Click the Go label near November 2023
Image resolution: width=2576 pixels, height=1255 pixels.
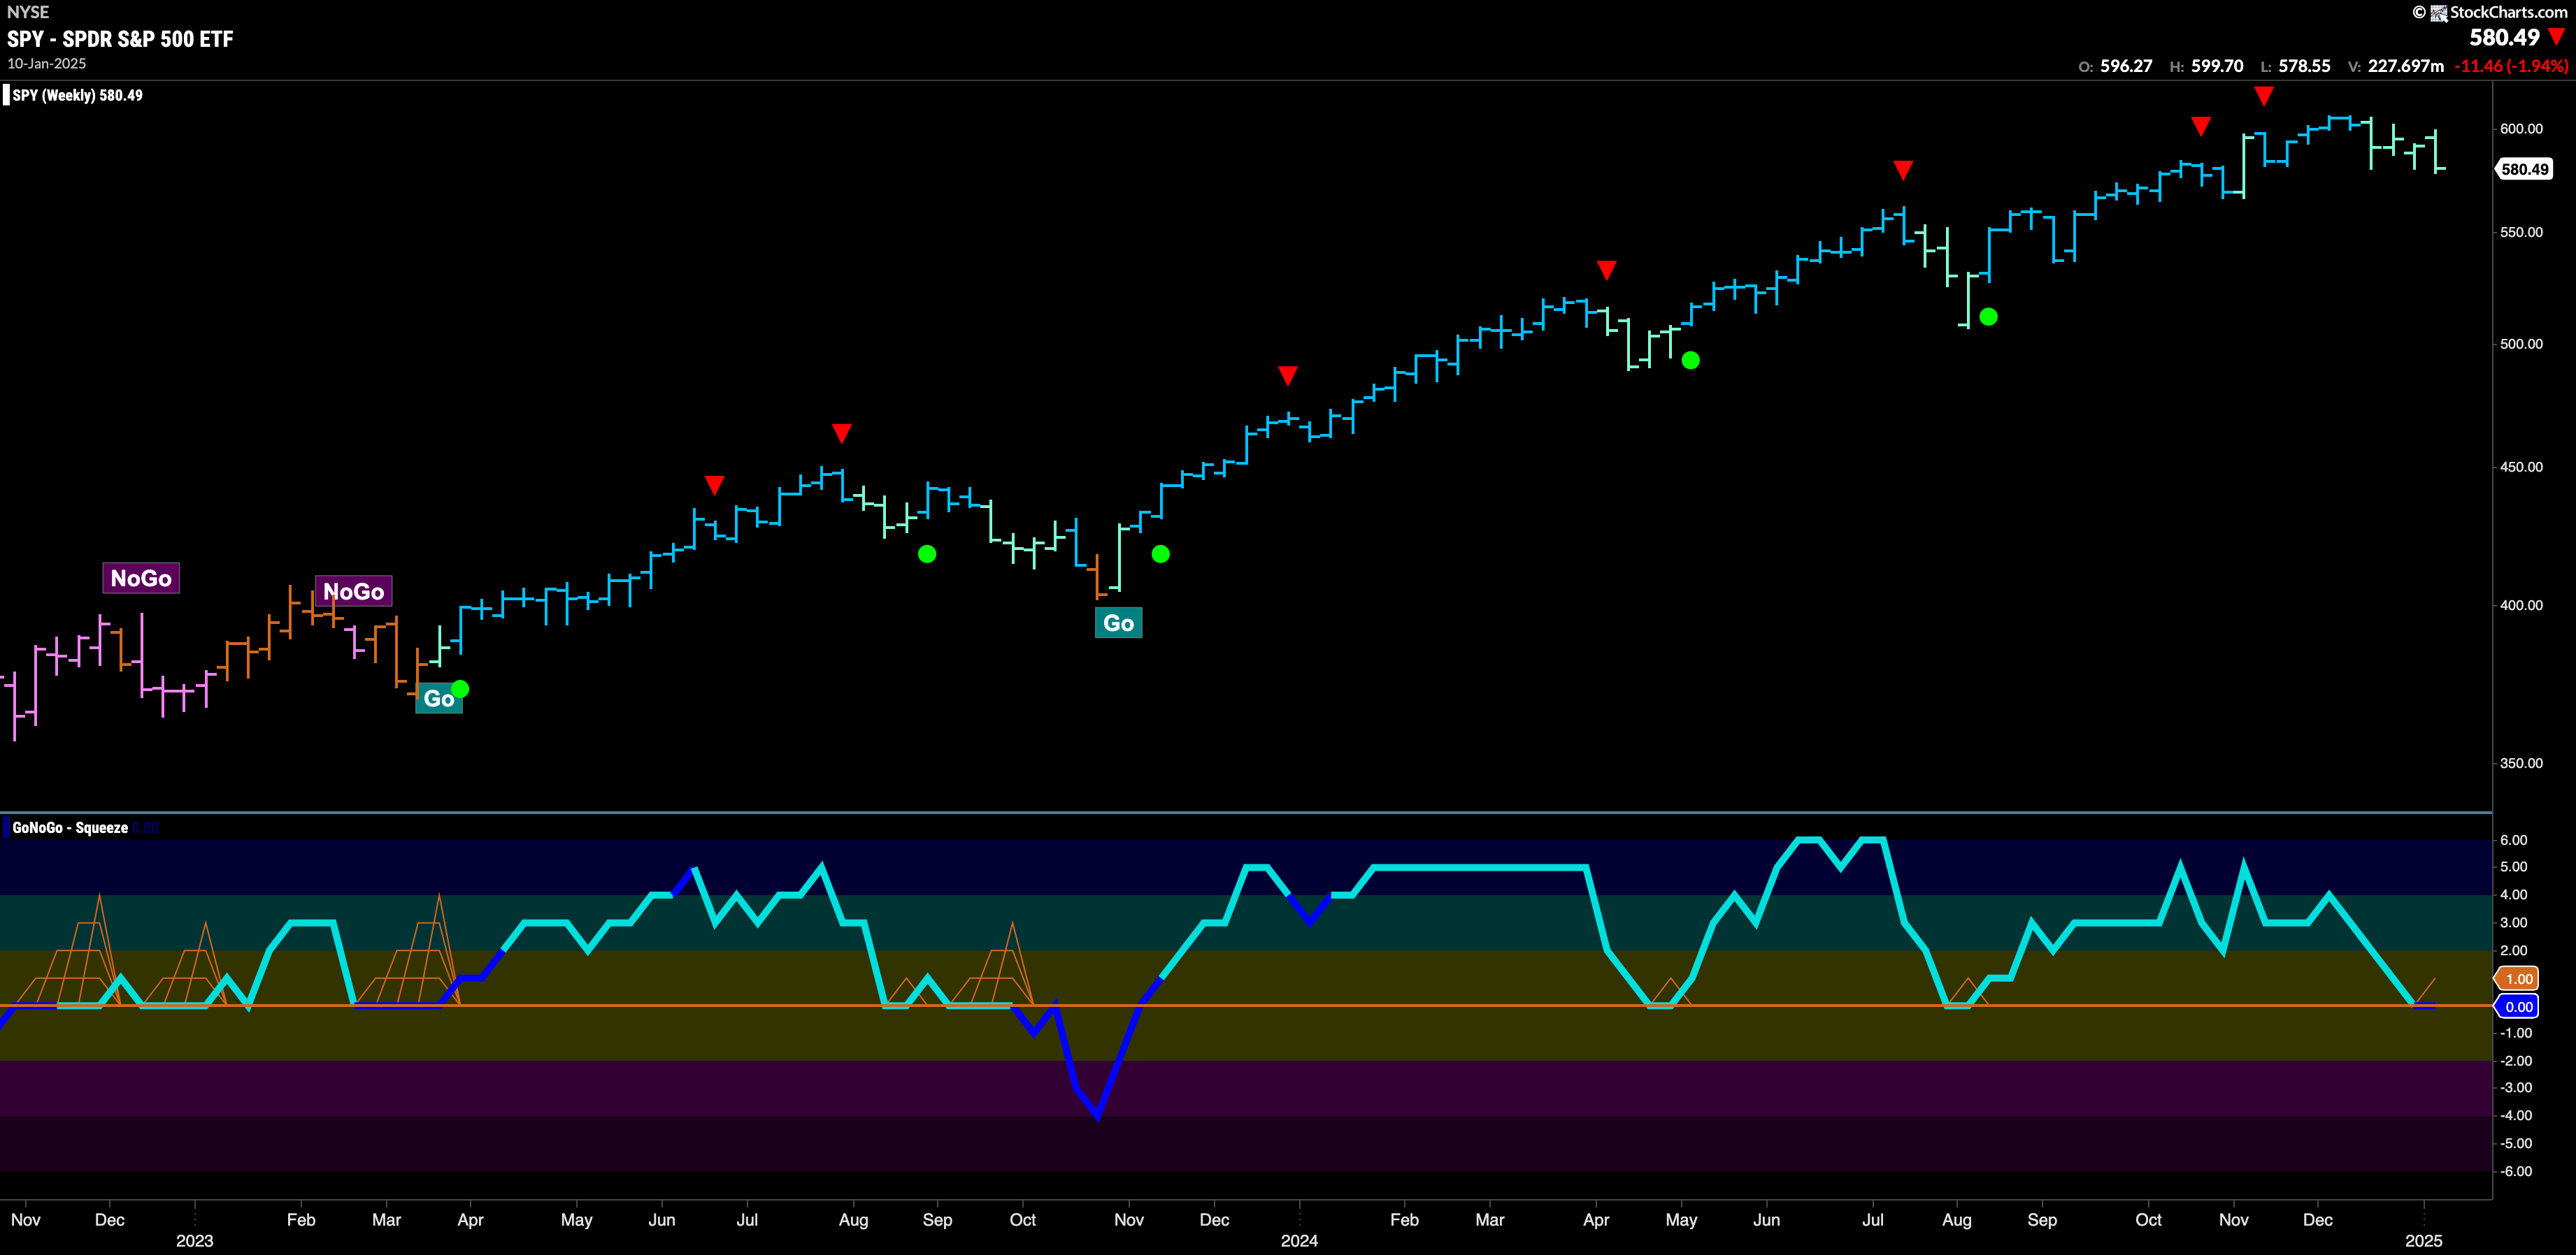pyautogui.click(x=1118, y=623)
